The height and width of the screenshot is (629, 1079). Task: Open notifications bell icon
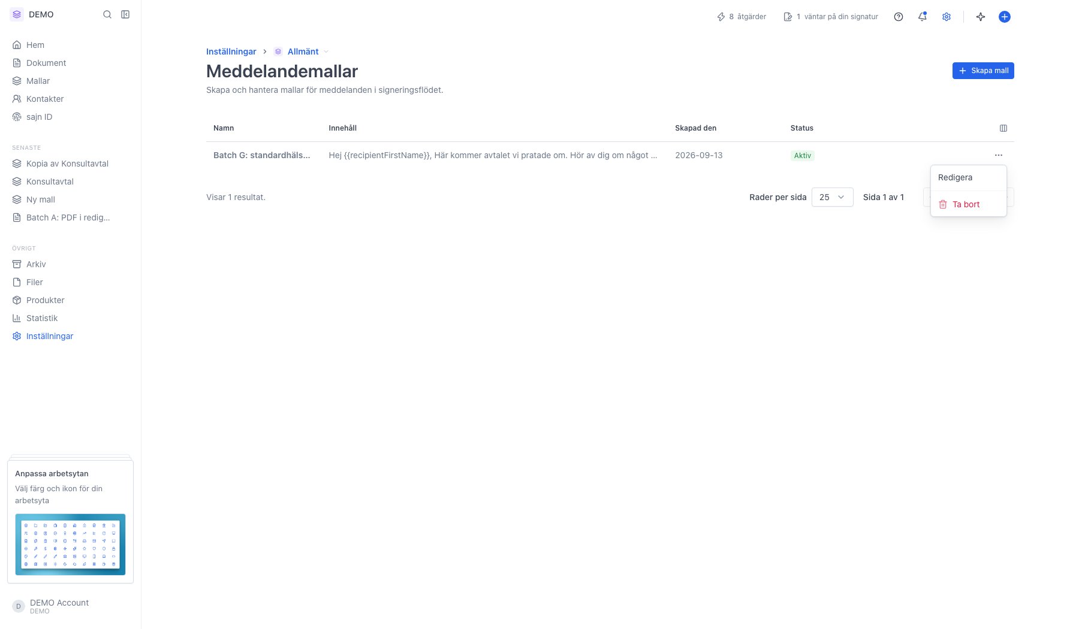[x=923, y=17]
